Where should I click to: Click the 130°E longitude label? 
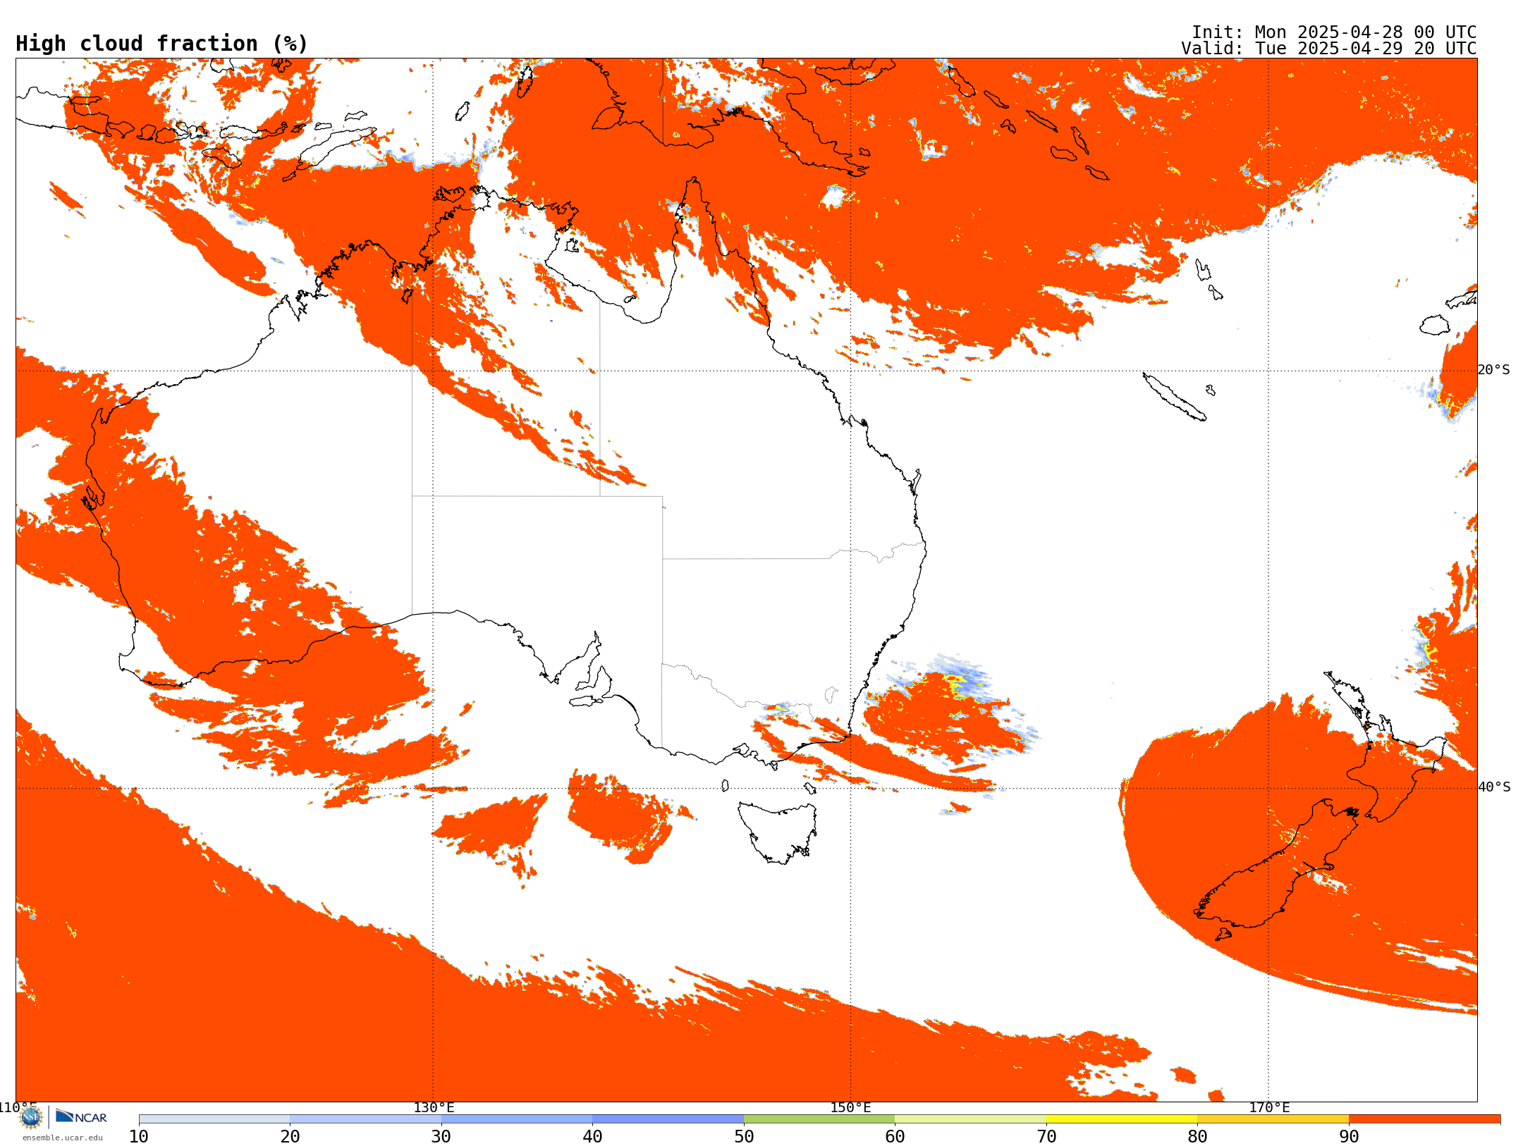click(x=434, y=1108)
